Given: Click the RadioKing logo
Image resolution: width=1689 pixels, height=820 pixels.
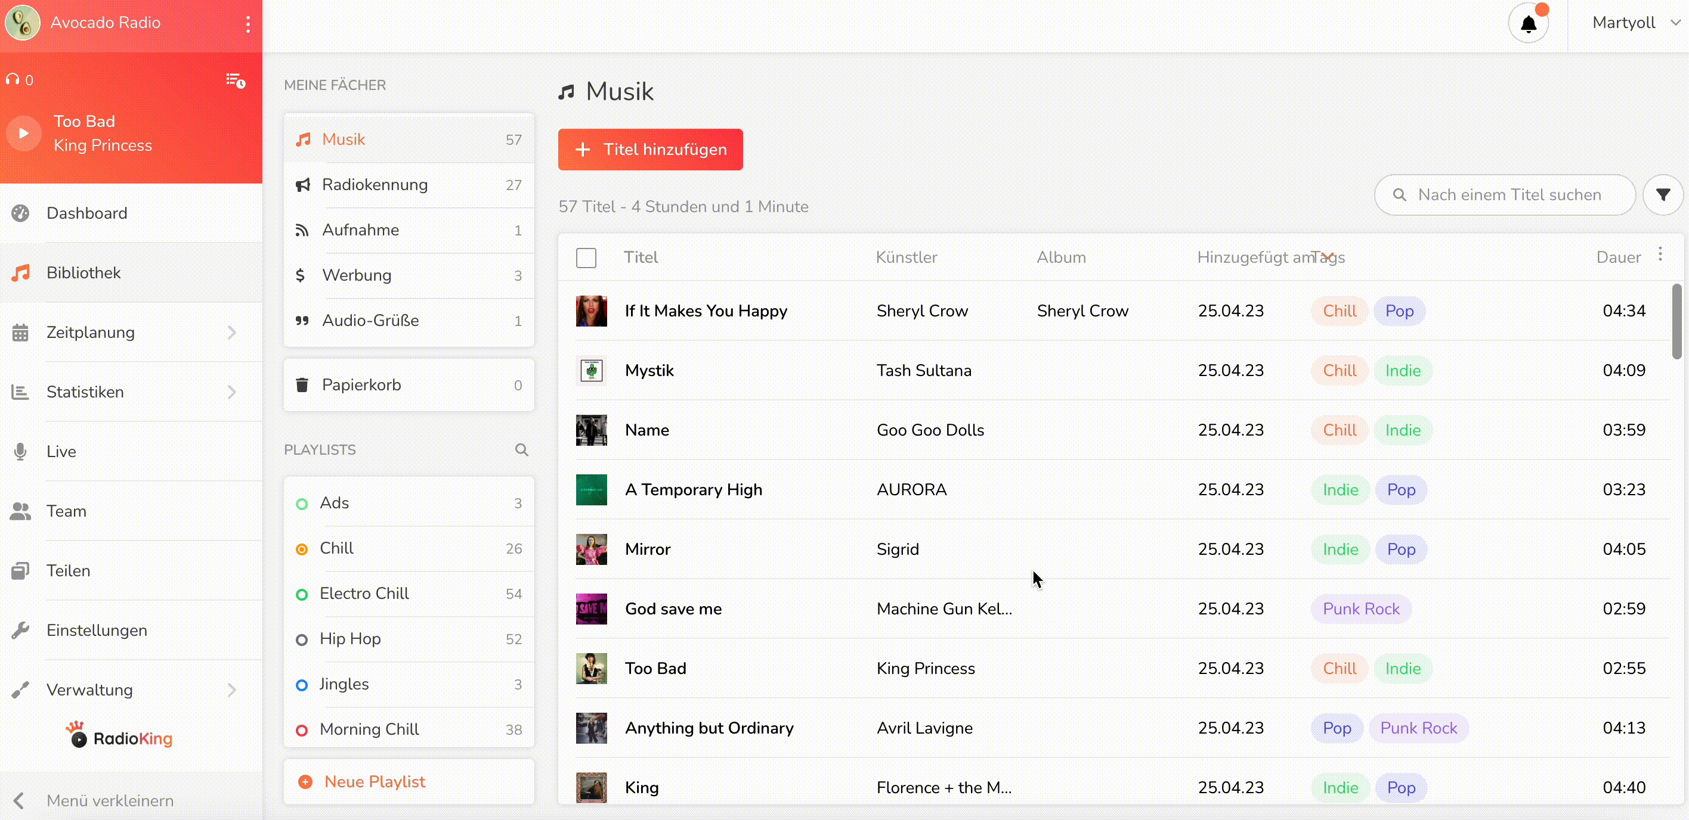Looking at the screenshot, I should coord(119,735).
